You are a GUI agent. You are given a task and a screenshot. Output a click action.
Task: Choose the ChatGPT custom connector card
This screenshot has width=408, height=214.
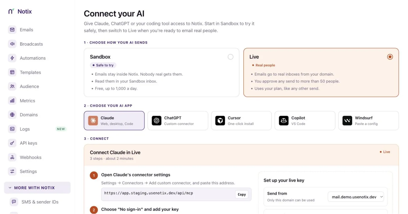pyautogui.click(x=178, y=121)
